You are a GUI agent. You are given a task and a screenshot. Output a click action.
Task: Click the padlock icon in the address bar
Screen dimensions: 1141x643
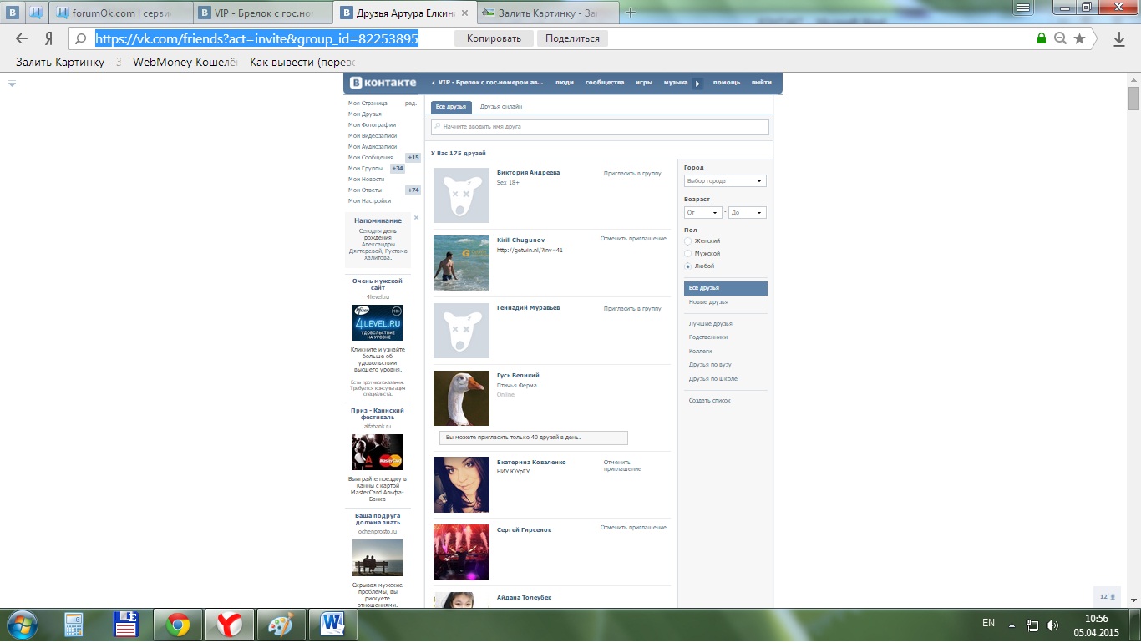1041,38
